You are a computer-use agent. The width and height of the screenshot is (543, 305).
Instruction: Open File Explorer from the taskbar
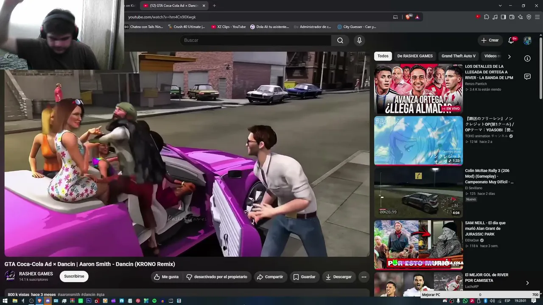(x=15, y=301)
